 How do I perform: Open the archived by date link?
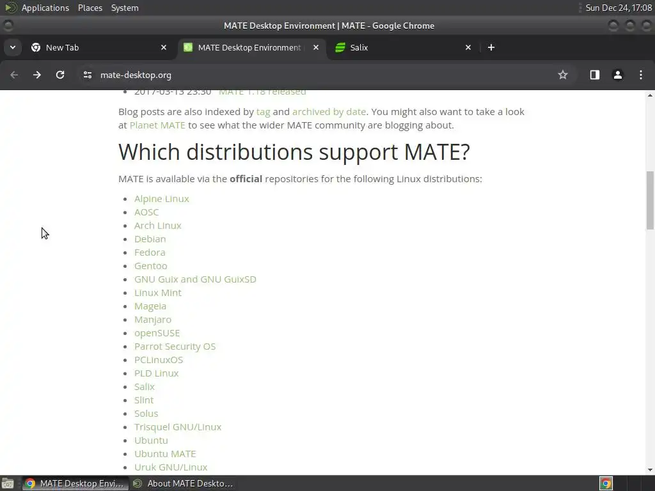pyautogui.click(x=329, y=112)
